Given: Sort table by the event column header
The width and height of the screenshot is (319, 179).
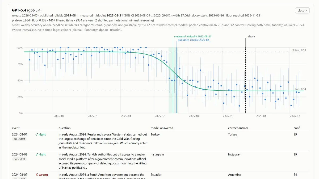Looking at the screenshot, I should coord(16,128).
